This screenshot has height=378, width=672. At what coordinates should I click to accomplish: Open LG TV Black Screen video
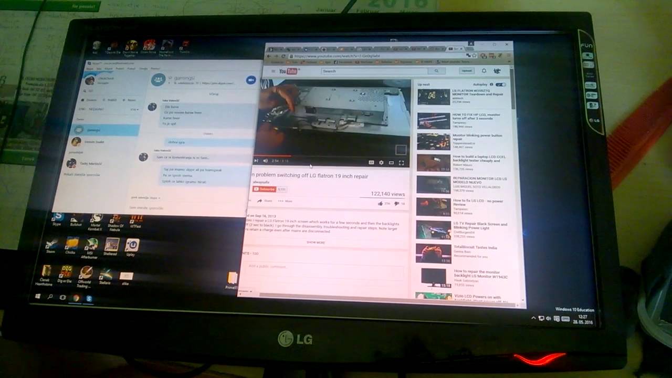(x=462, y=229)
